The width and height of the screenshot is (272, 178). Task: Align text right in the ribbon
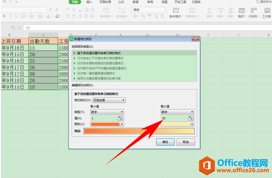click(80, 16)
